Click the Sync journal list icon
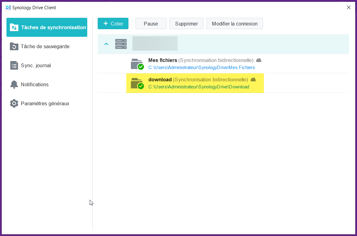This screenshot has height=236, width=357. [14, 66]
